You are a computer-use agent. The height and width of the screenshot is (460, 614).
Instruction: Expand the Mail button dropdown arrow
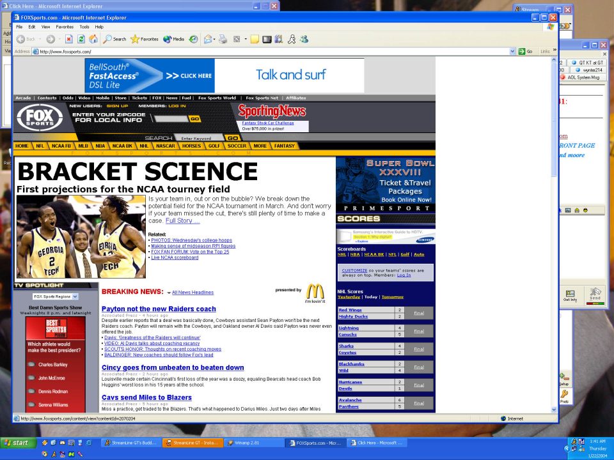click(x=214, y=39)
